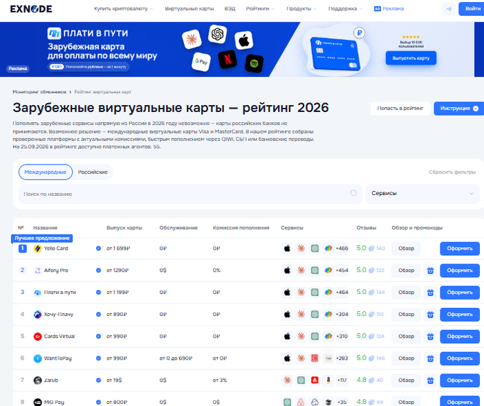
Task: Expand Поддержка menu
Action: point(345,8)
